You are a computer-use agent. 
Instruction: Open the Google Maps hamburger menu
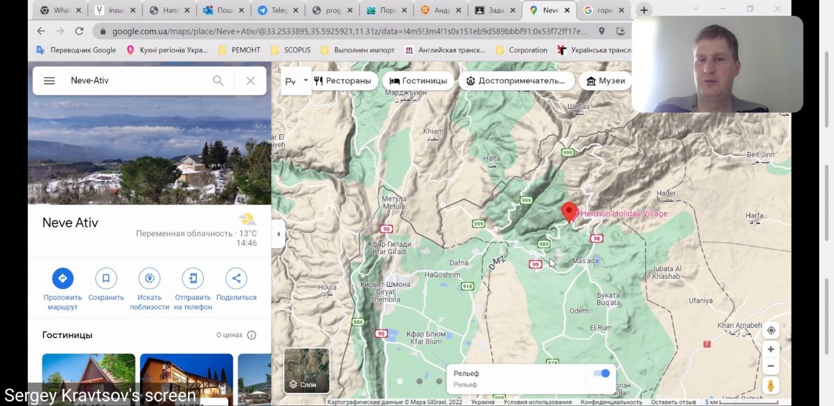[49, 81]
